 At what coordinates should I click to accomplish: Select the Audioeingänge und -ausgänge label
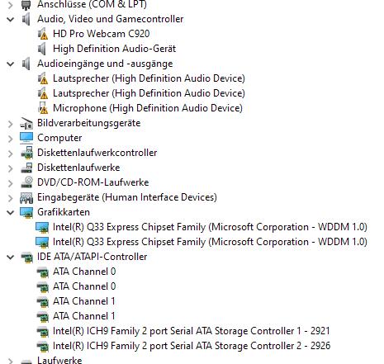(105, 64)
